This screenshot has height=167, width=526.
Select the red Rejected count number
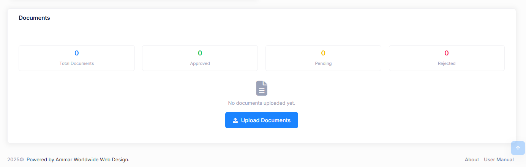click(447, 53)
